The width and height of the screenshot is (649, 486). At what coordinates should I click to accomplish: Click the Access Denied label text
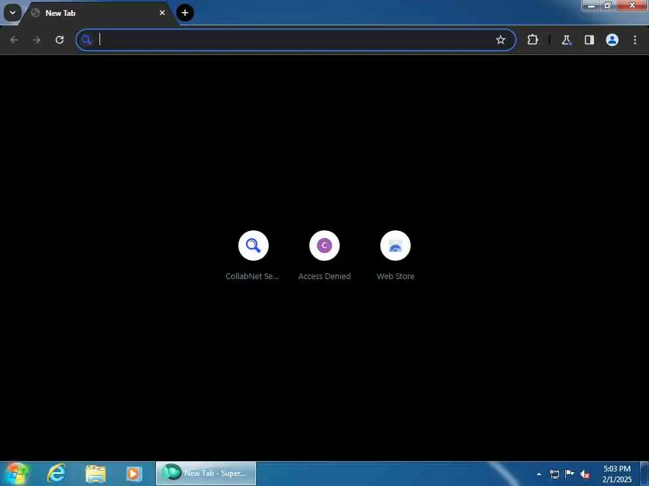324,276
